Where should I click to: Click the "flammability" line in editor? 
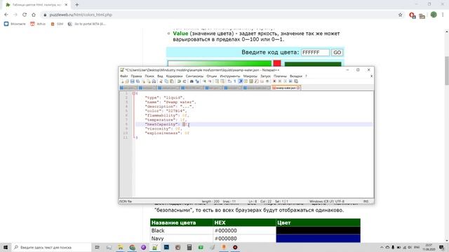click(x=167, y=115)
